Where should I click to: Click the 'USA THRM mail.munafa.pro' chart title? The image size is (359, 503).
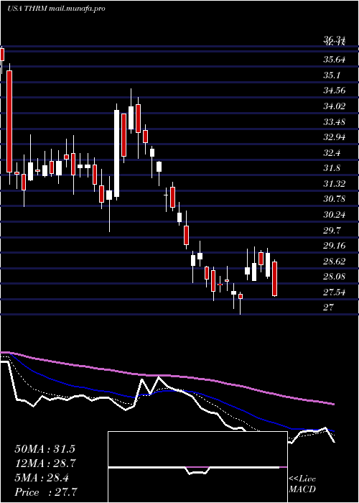click(56, 9)
